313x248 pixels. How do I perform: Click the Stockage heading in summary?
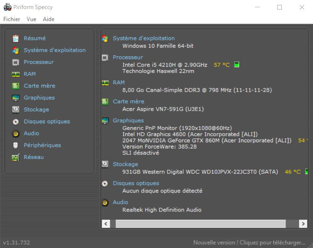point(125,164)
